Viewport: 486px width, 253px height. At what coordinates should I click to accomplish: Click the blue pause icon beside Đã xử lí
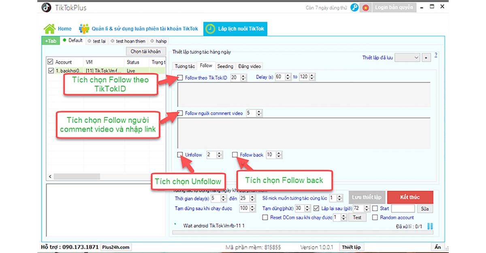430,226
